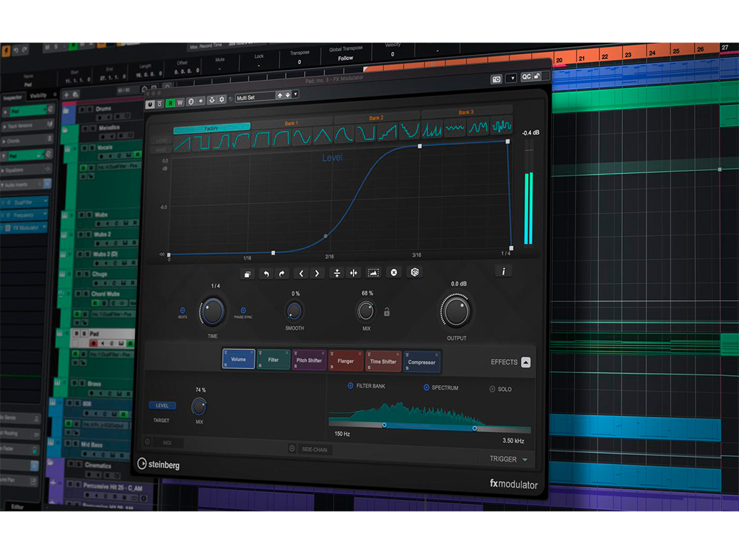Click the QC quick controls button

pos(526,76)
